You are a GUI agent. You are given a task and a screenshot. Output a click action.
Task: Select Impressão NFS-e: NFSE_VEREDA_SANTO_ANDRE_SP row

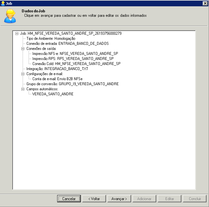(75, 54)
